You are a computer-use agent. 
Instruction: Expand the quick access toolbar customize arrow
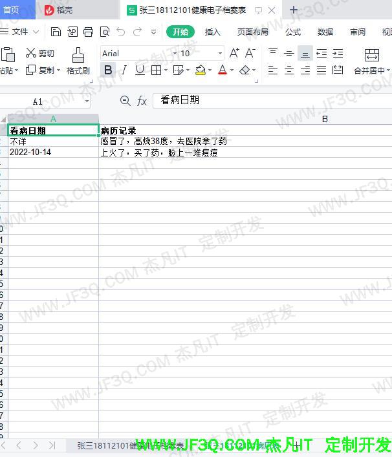153,32
